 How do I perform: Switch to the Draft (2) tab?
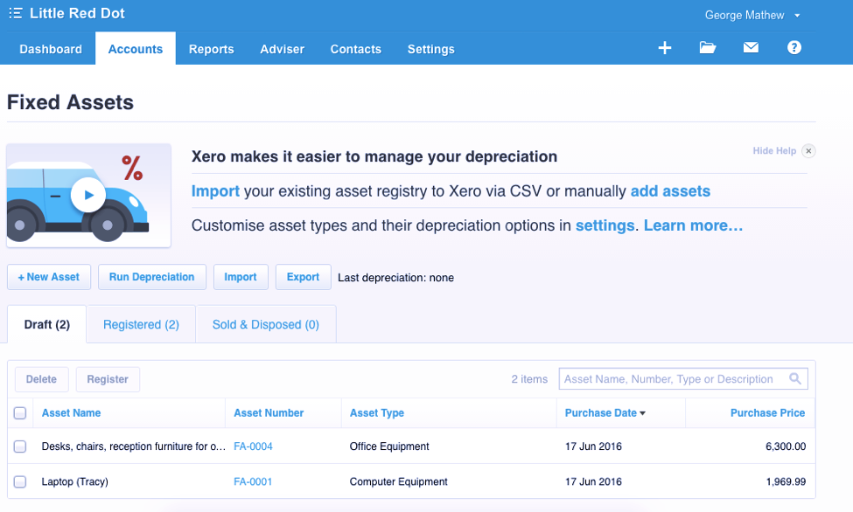(46, 324)
